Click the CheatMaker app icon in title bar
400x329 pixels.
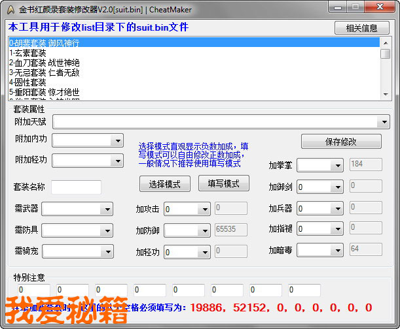10,8
